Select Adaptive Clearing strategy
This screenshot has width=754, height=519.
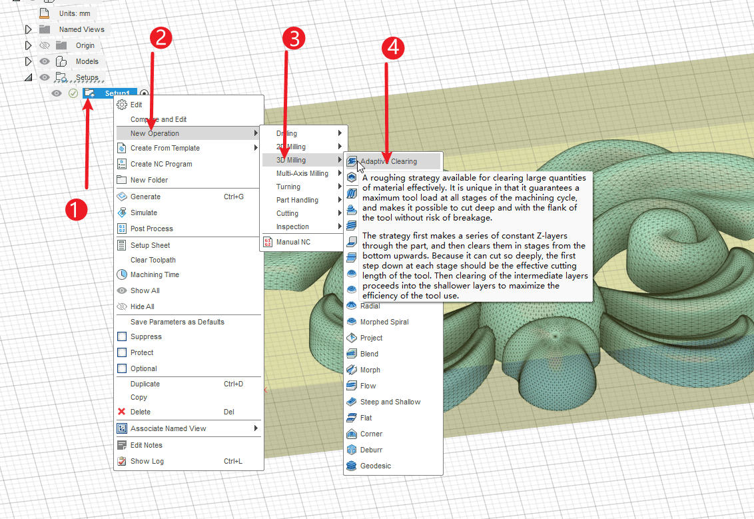coord(388,161)
